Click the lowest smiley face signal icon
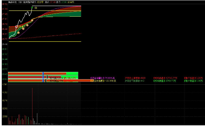This screenshot has width=205, height=126. coord(18,33)
